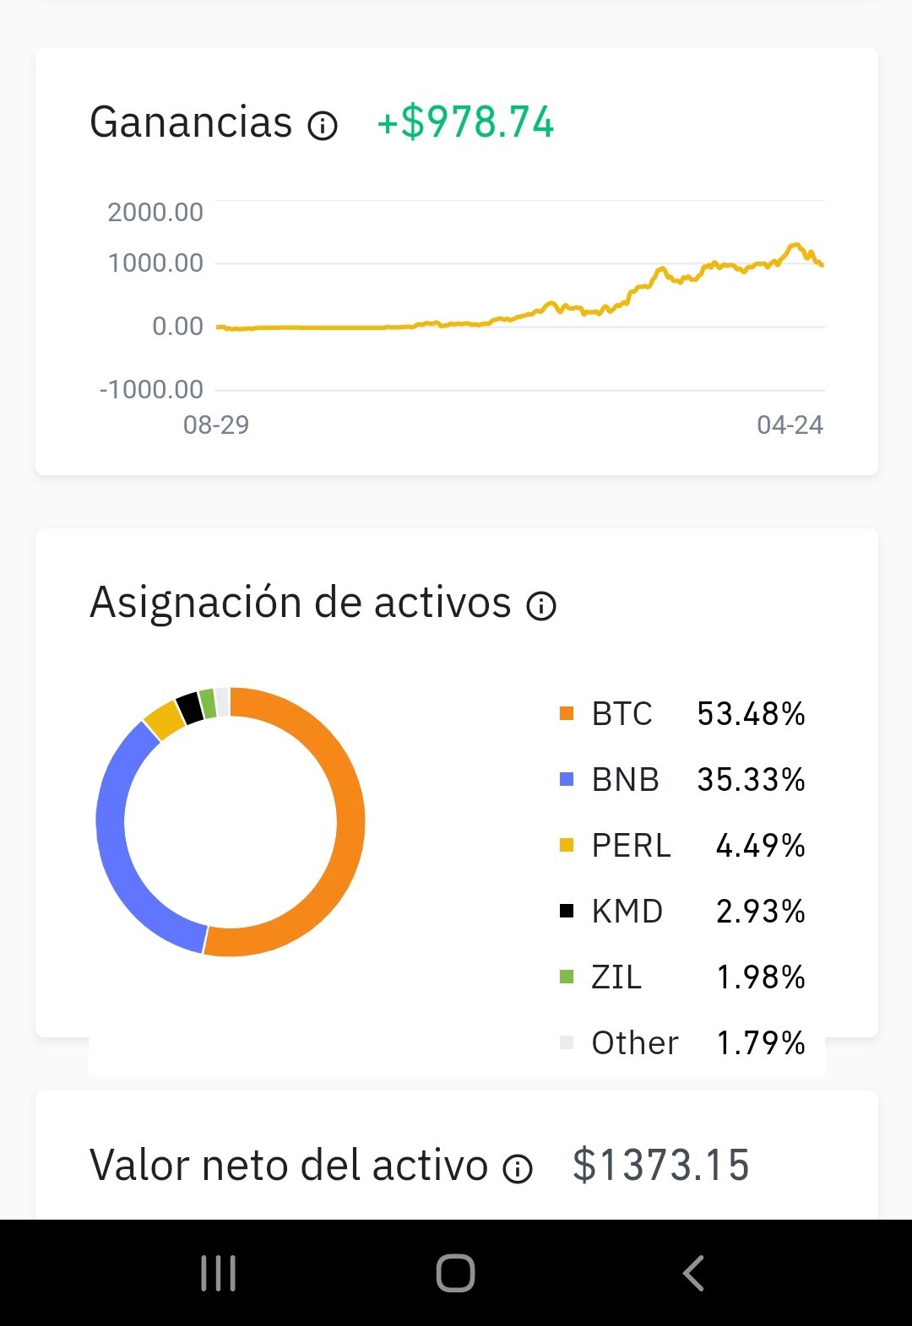Tap the Android home button
This screenshot has width=912, height=1326.
click(455, 1273)
